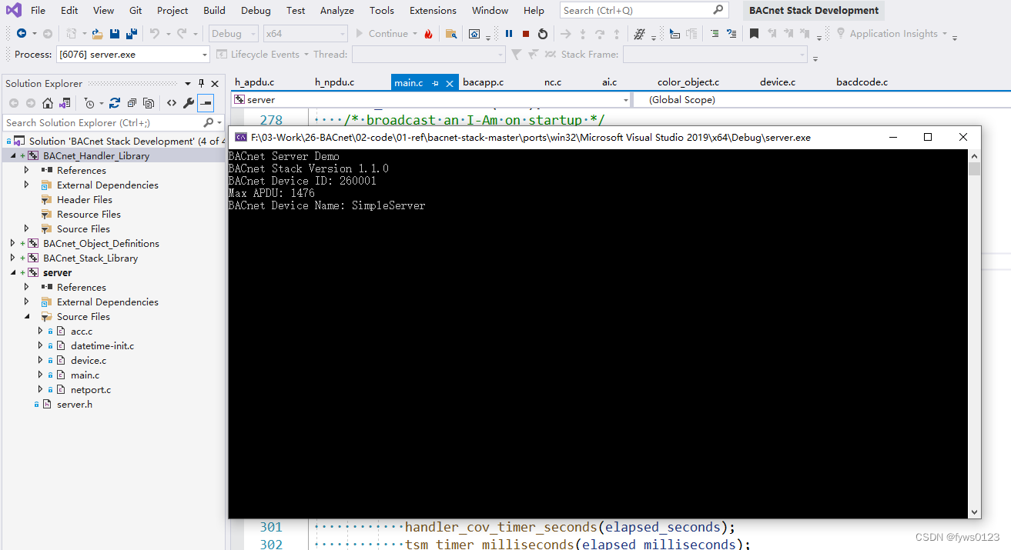This screenshot has width=1011, height=550.
Task: Click the Navigate Backward arrow icon
Action: coord(21,34)
